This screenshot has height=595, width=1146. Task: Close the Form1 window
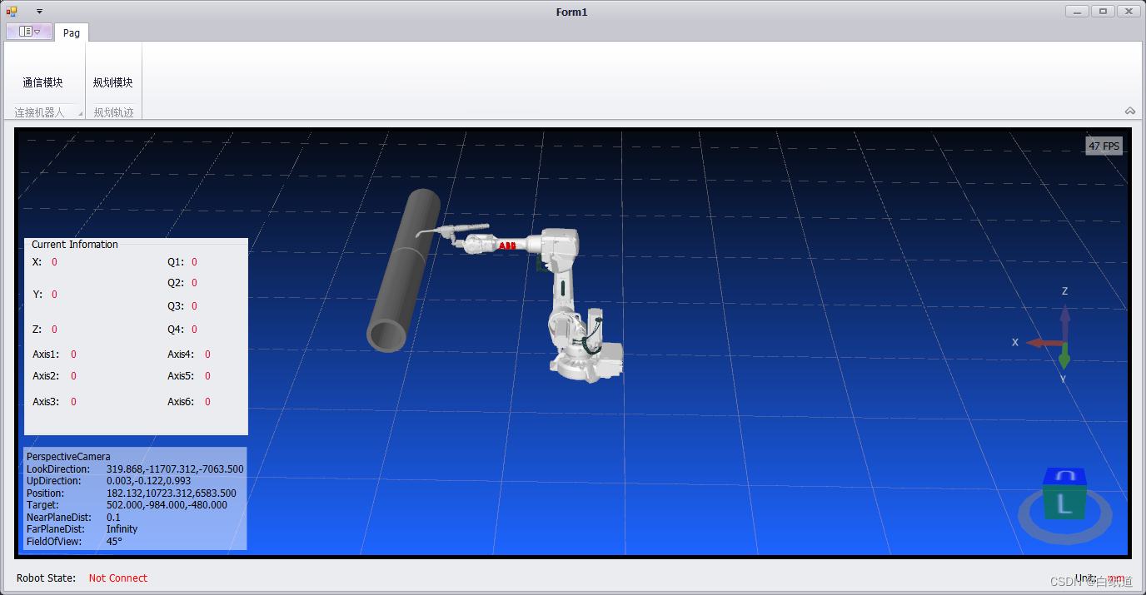point(1129,11)
